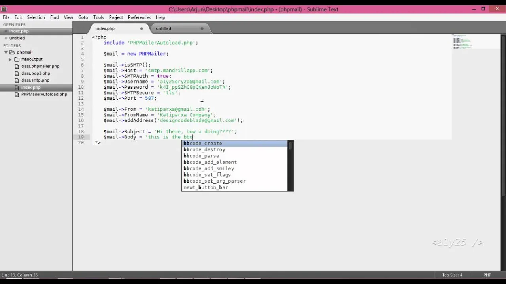506x284 pixels.
Task: Open the Edit menu
Action: coord(19,17)
